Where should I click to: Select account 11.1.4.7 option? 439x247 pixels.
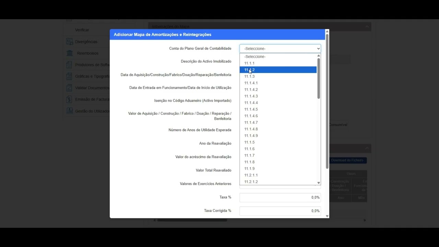278,122
